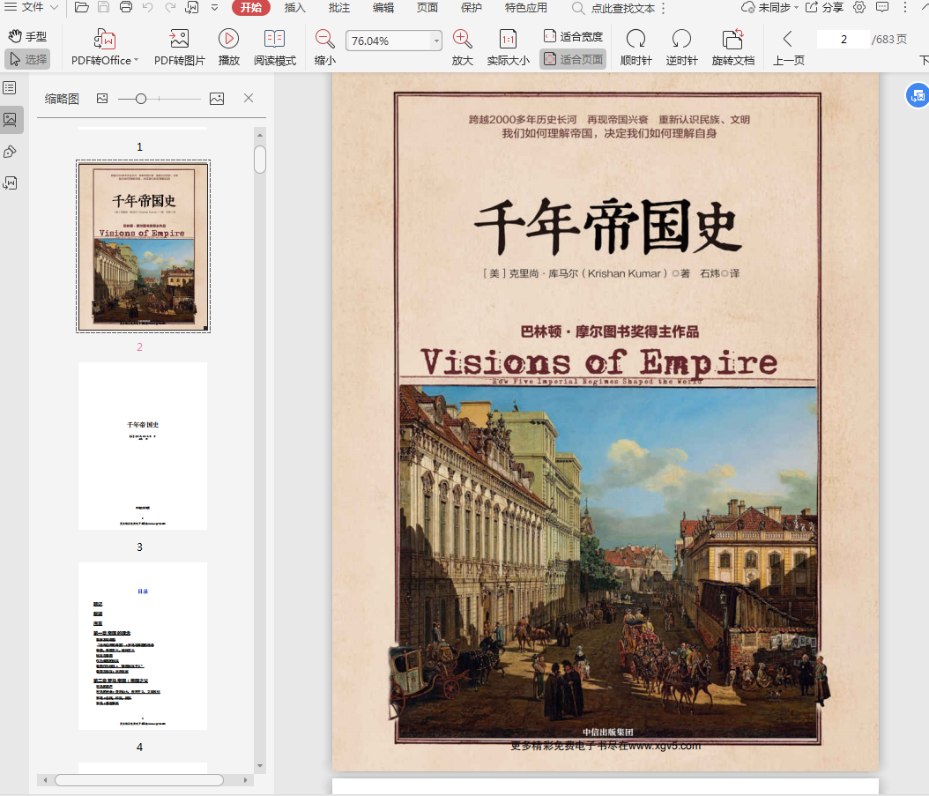Go to previous page with 上一页
Viewport: 929px width, 796px height.
point(788,47)
